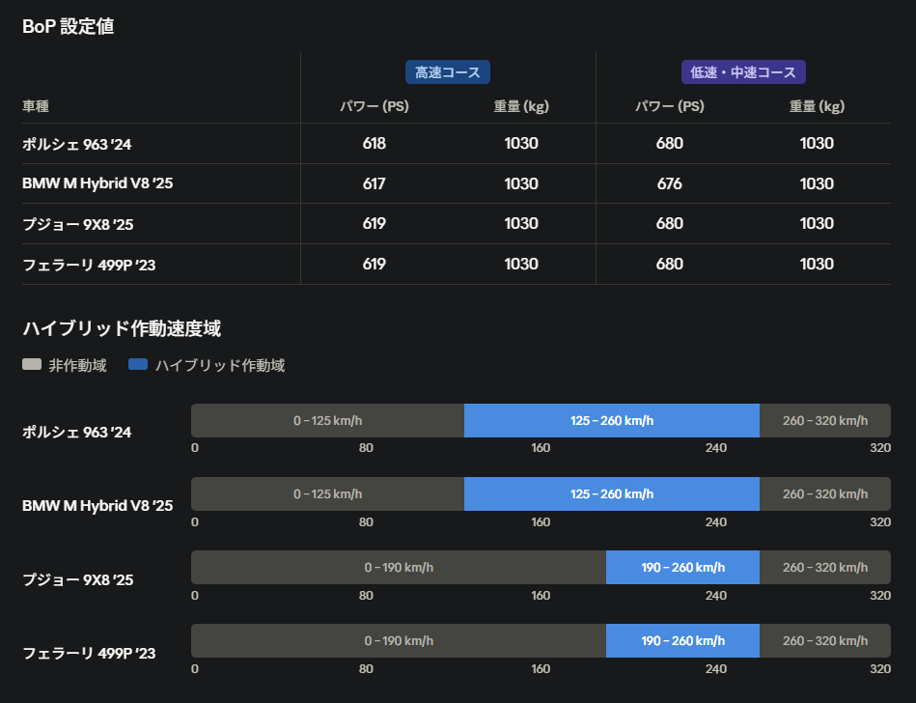This screenshot has width=916, height=703.
Task: Click フェラーリ 499P '23 in the BoP table
Action: pyautogui.click(x=89, y=265)
